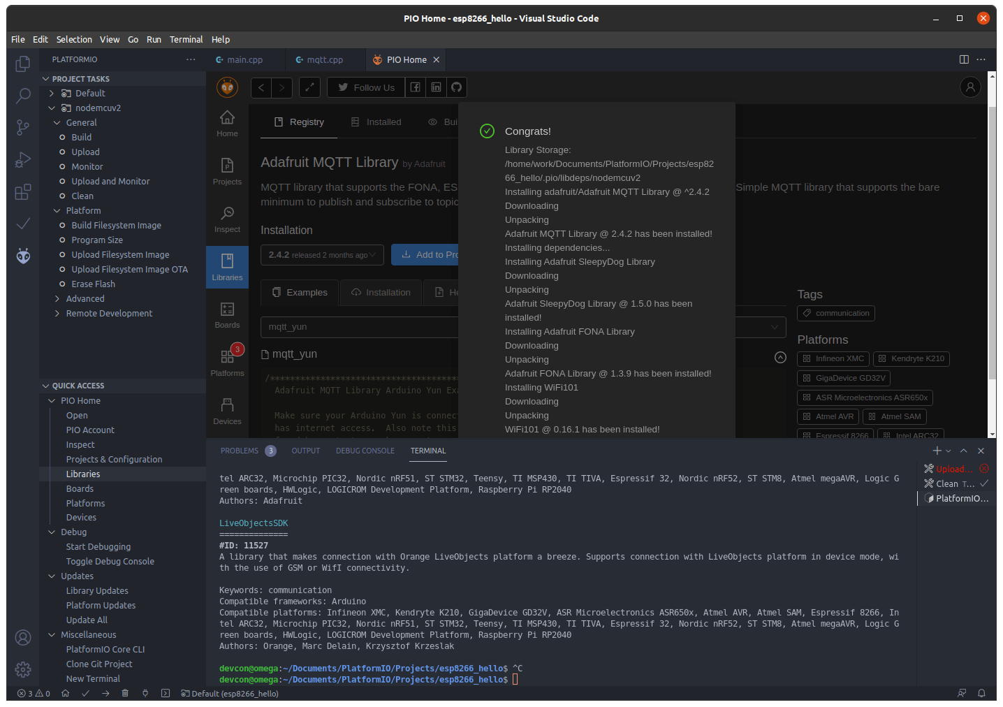This screenshot has height=707, width=1003.
Task: Click the Infineon XMC platform tag
Action: pyautogui.click(x=833, y=359)
